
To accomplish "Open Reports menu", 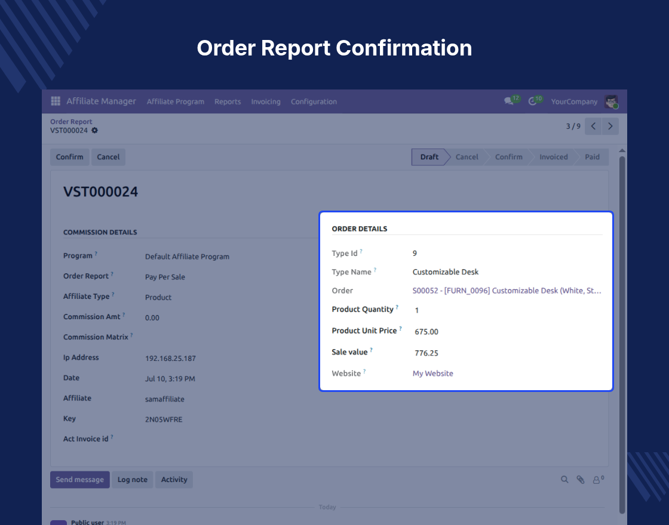I will (x=228, y=101).
